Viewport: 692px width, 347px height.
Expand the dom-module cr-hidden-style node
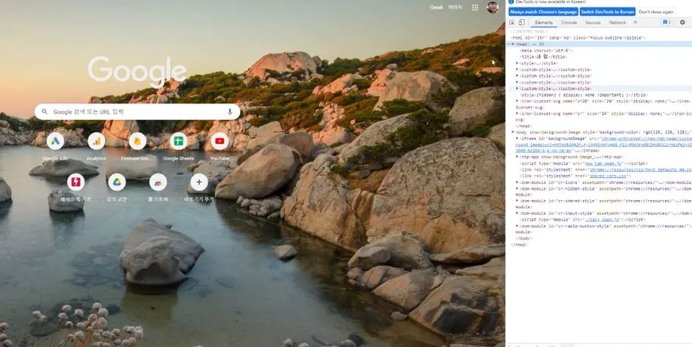[518, 188]
